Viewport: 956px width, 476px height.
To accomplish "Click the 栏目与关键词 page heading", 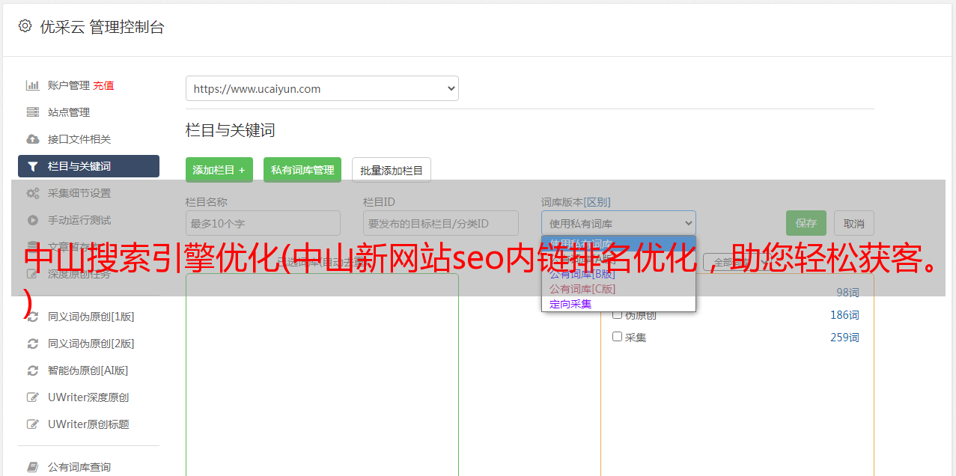I will point(230,130).
